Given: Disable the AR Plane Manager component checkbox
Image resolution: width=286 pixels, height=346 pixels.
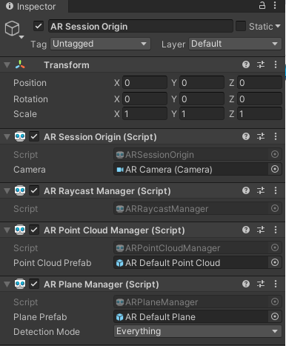Looking at the screenshot, I should coord(34,284).
